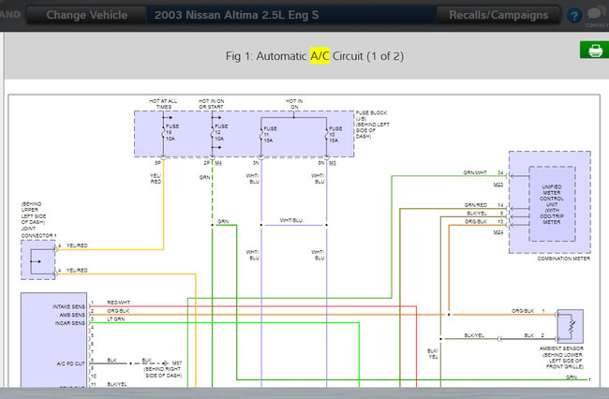Click the A/C PD CUT pin label
Screen dimensions: 609x399
point(70,363)
